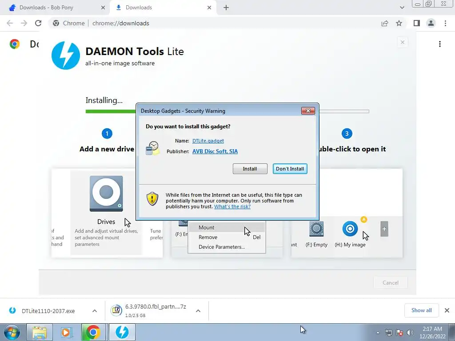
Task: Click the Don't Install button
Action: point(290,169)
